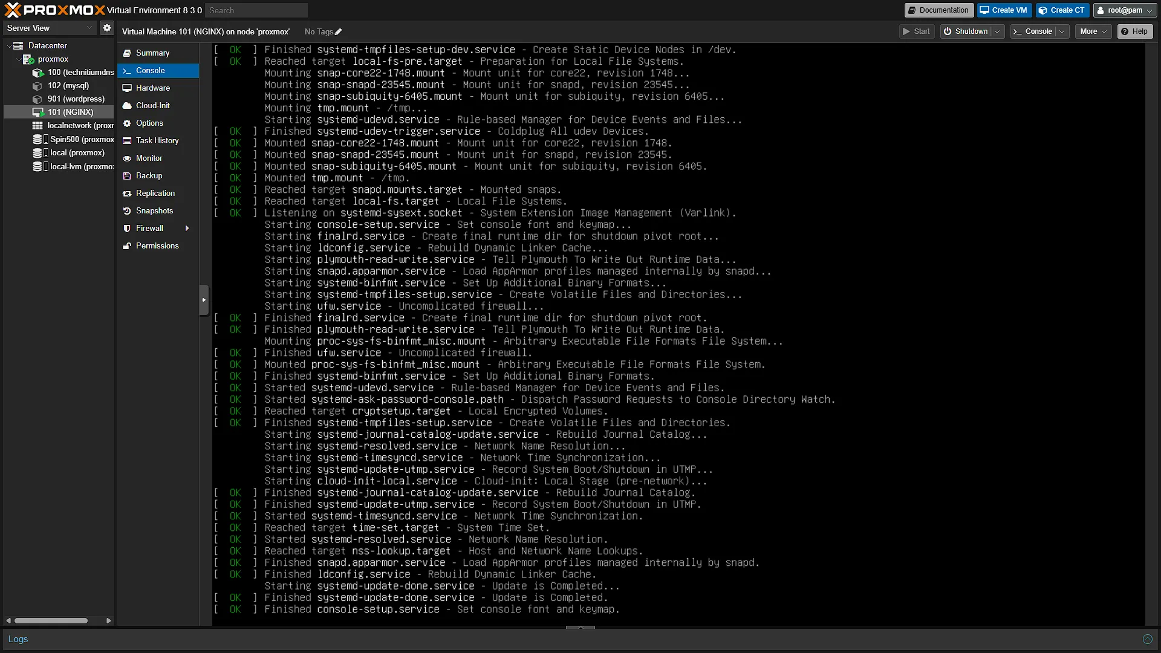The width and height of the screenshot is (1161, 653).
Task: Click the Spin500 storage icon
Action: click(37, 139)
